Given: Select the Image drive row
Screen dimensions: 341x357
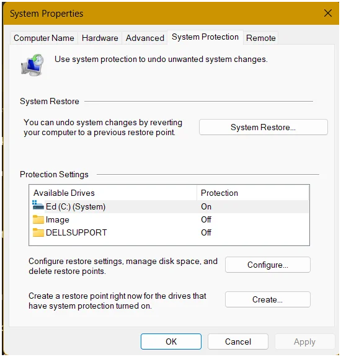Looking at the screenshot, I should pyautogui.click(x=169, y=219).
